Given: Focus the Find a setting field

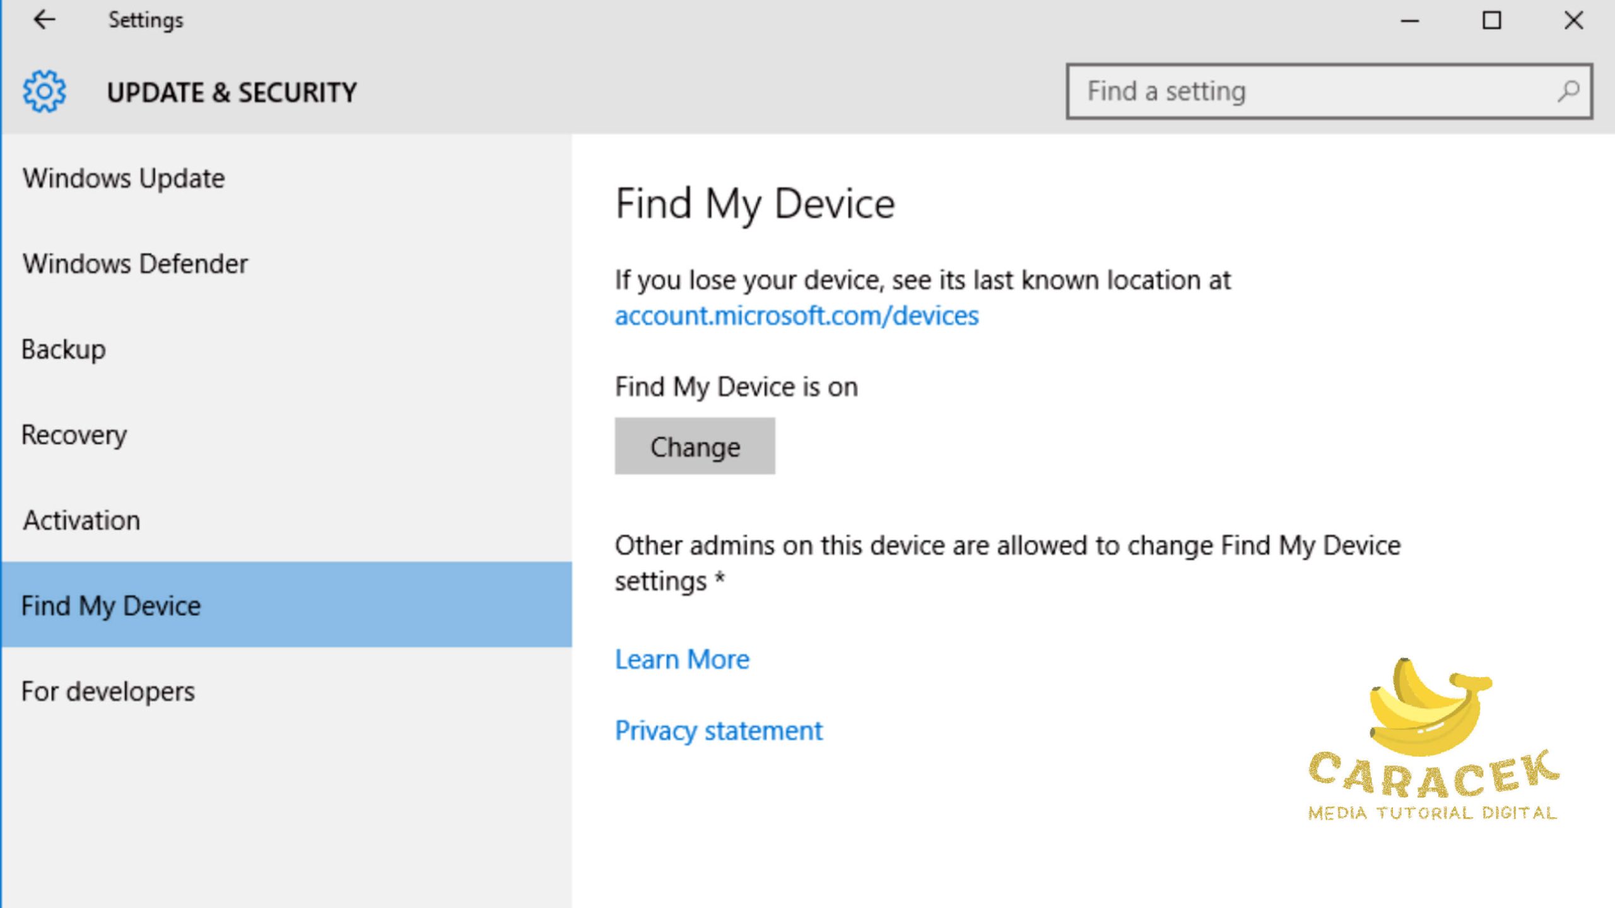Looking at the screenshot, I should [1312, 92].
